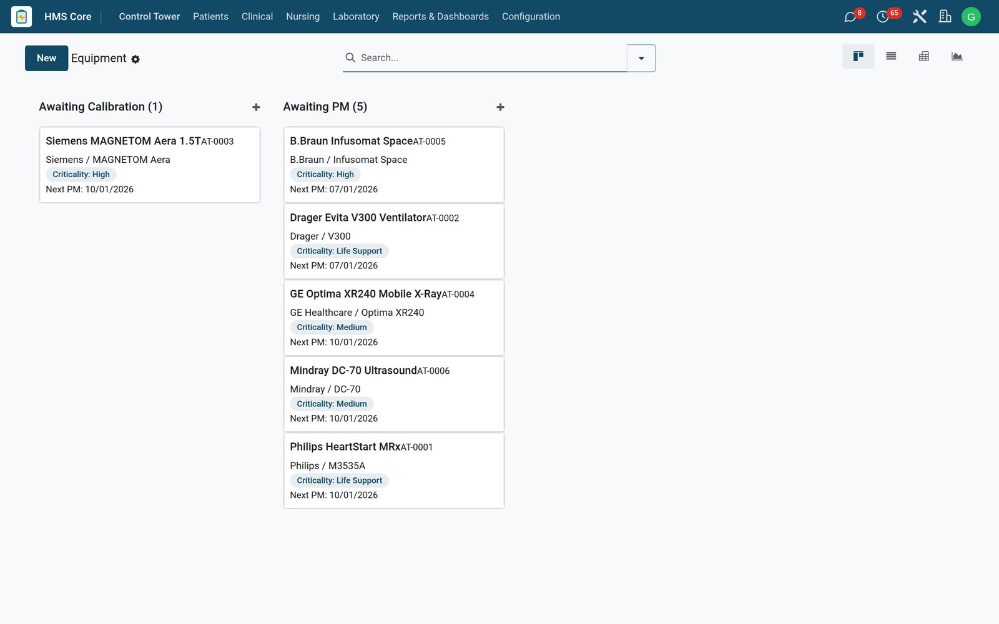
Task: Click the New button
Action: [47, 58]
